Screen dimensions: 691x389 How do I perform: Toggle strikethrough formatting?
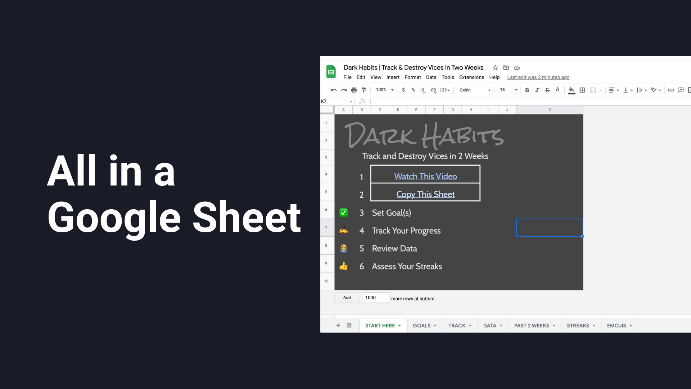[547, 90]
